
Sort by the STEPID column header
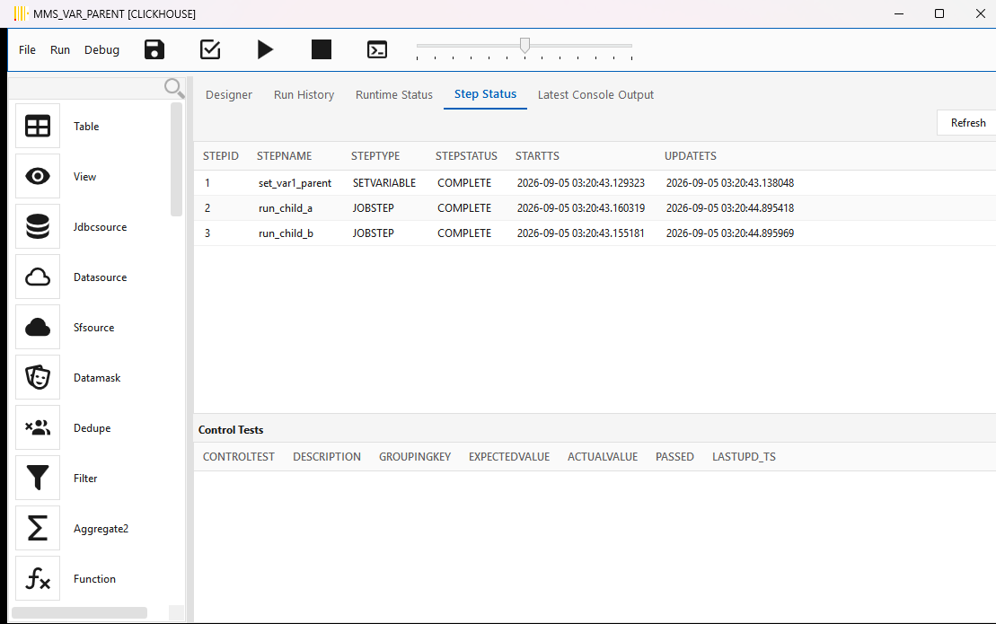(x=220, y=156)
